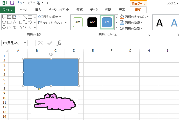Expand the shape styles gallery
179x120 pixels.
tap(116, 27)
